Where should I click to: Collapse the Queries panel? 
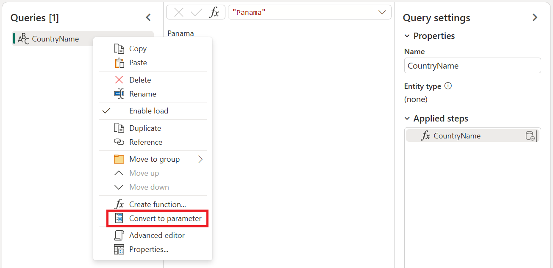pyautogui.click(x=148, y=17)
